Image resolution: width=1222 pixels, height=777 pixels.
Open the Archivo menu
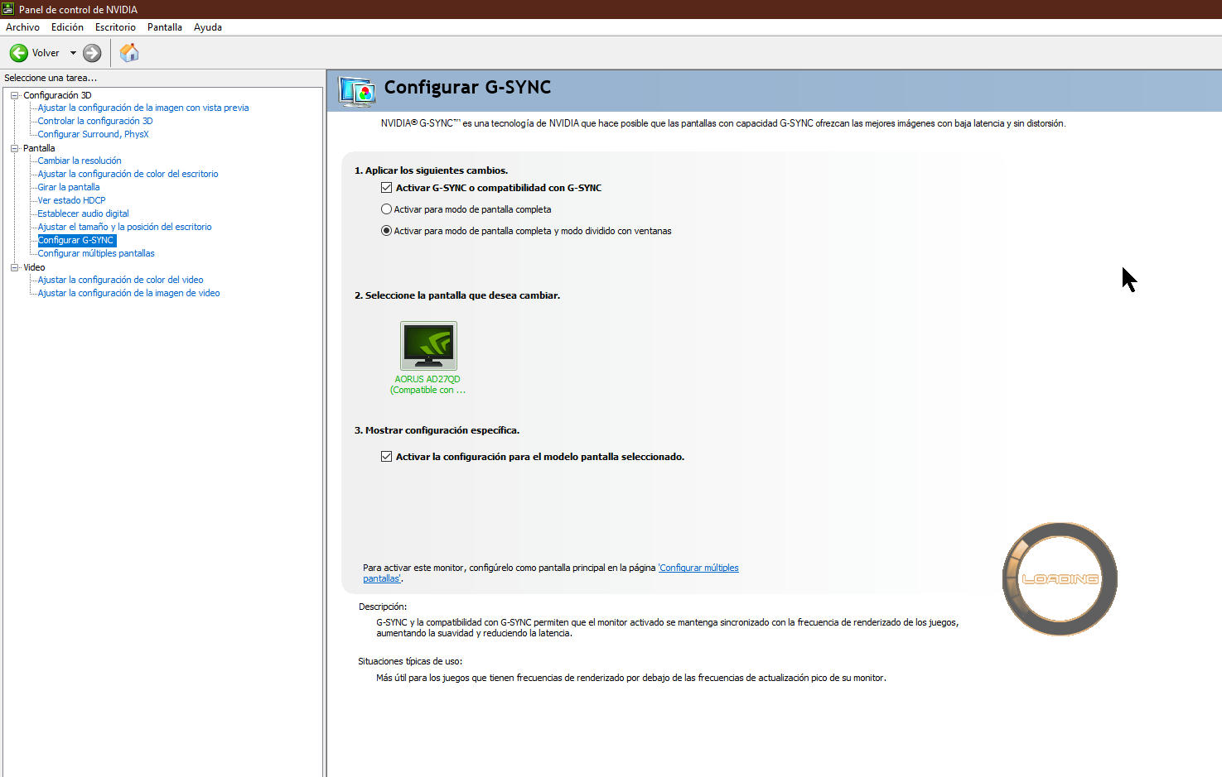tap(23, 27)
